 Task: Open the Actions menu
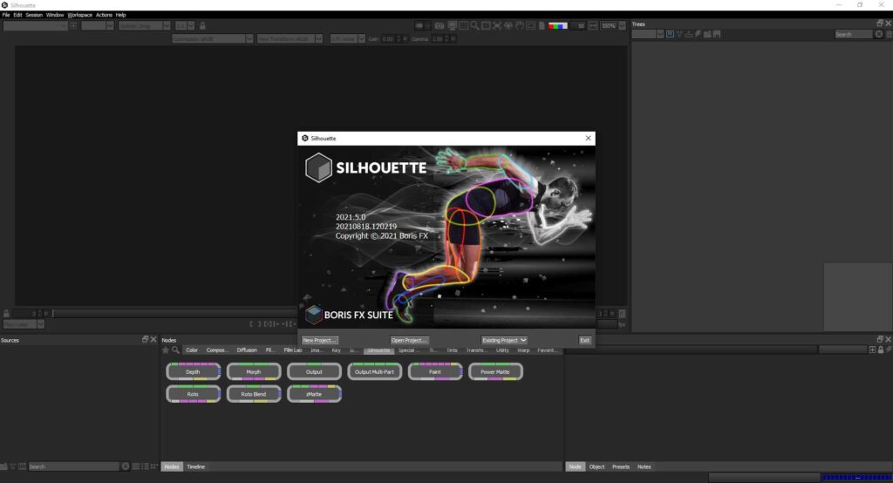(104, 15)
